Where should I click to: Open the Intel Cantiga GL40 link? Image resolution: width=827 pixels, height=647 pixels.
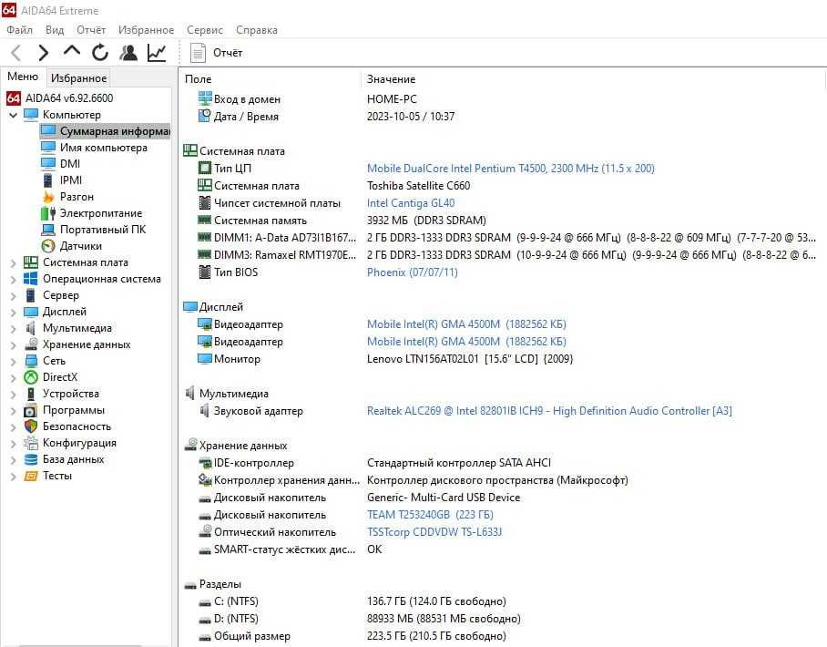(x=411, y=203)
